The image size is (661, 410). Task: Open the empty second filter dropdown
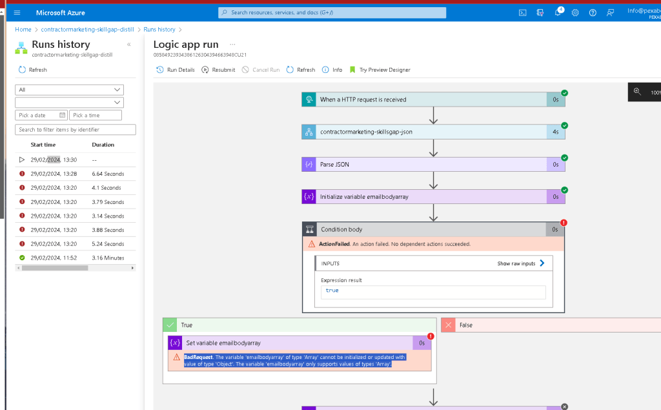click(69, 103)
